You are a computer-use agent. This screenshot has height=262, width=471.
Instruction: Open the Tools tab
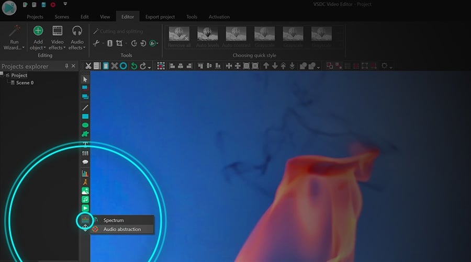(192, 17)
